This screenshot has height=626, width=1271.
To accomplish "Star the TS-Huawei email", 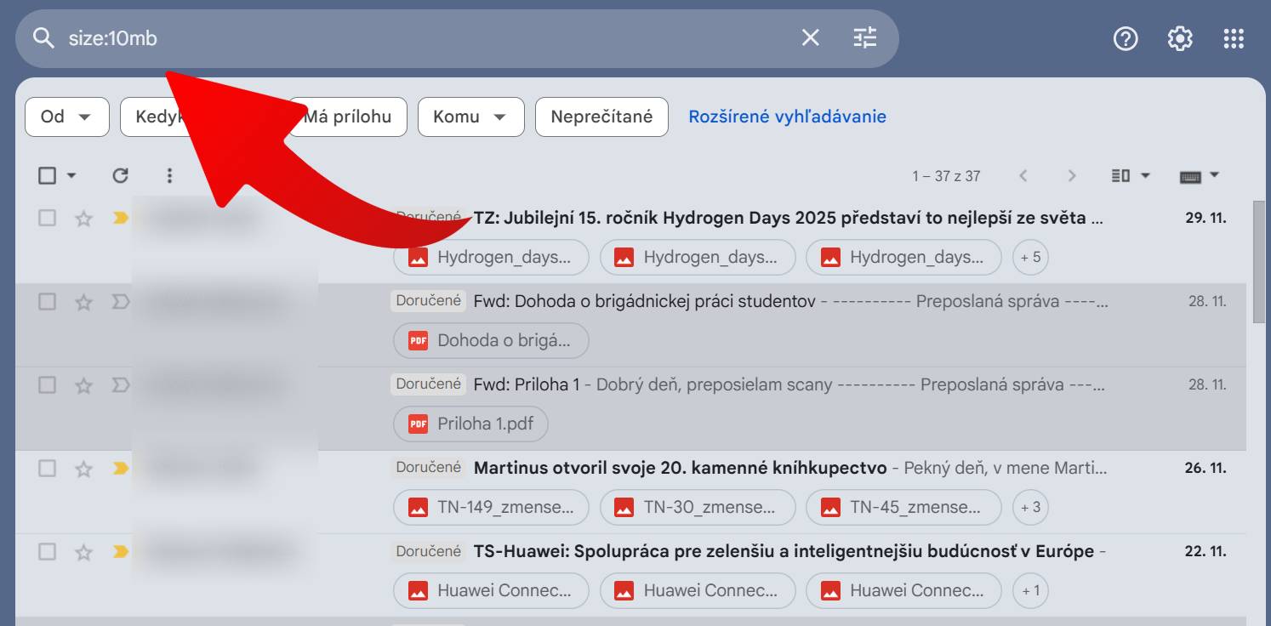I will (83, 552).
